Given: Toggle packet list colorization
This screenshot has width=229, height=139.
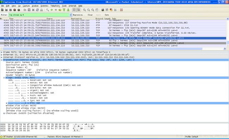Looking at the screenshot, I should [x=74, y=10].
